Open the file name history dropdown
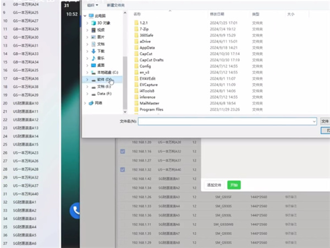This screenshot has width=330, height=248. coord(314,121)
